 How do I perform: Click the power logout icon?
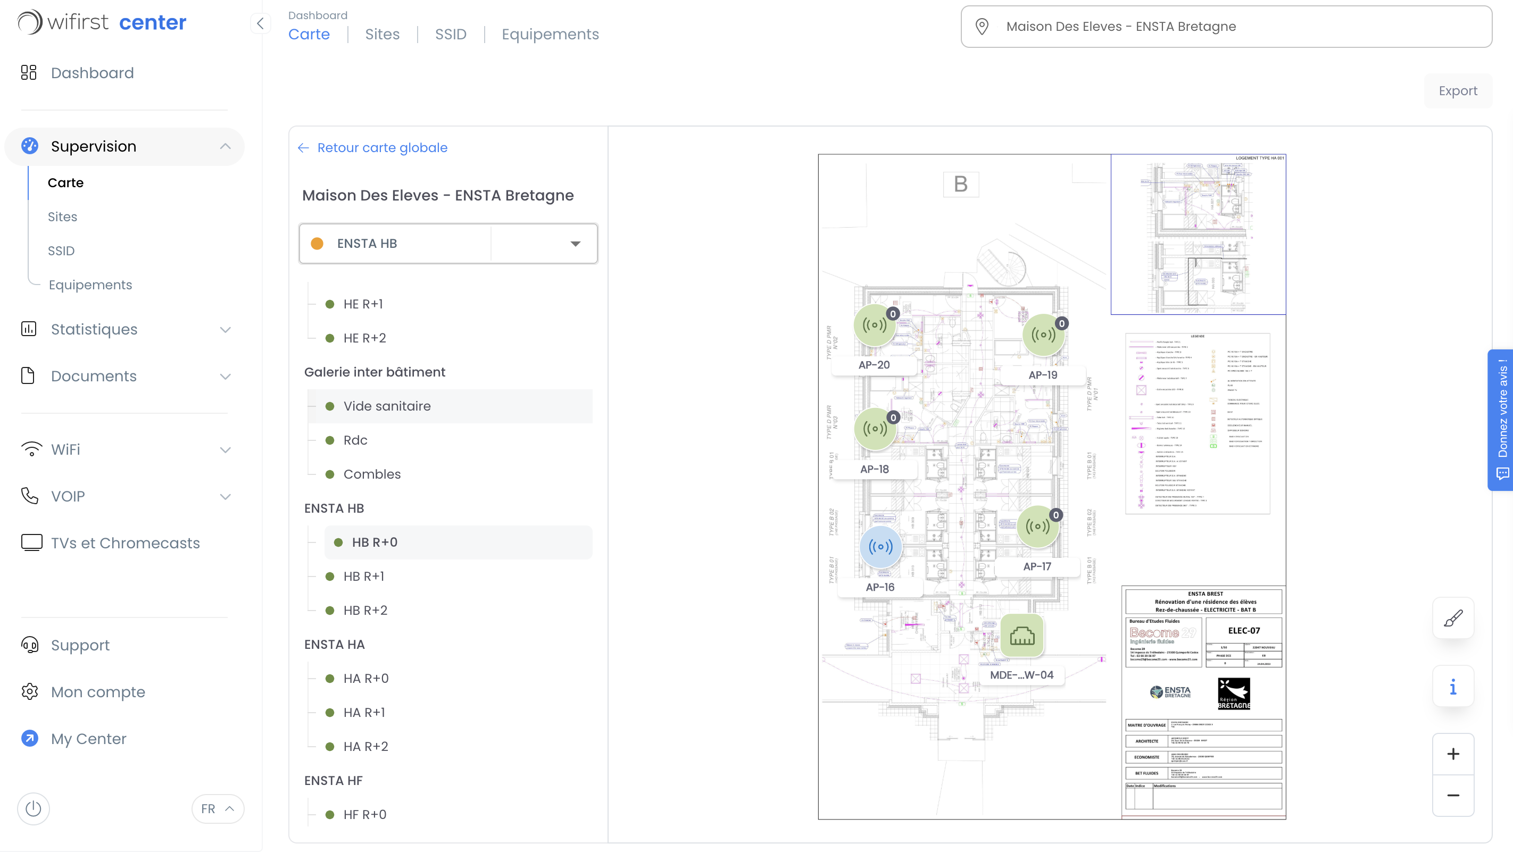pyautogui.click(x=34, y=808)
